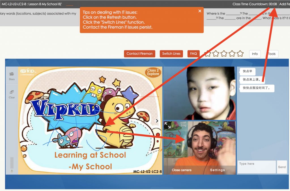Open the Info button
Viewport: 290px width, 191px height.
[255, 54]
